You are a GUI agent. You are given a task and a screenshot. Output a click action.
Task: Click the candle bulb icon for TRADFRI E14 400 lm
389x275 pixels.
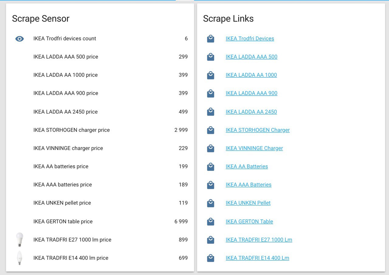(x=19, y=258)
